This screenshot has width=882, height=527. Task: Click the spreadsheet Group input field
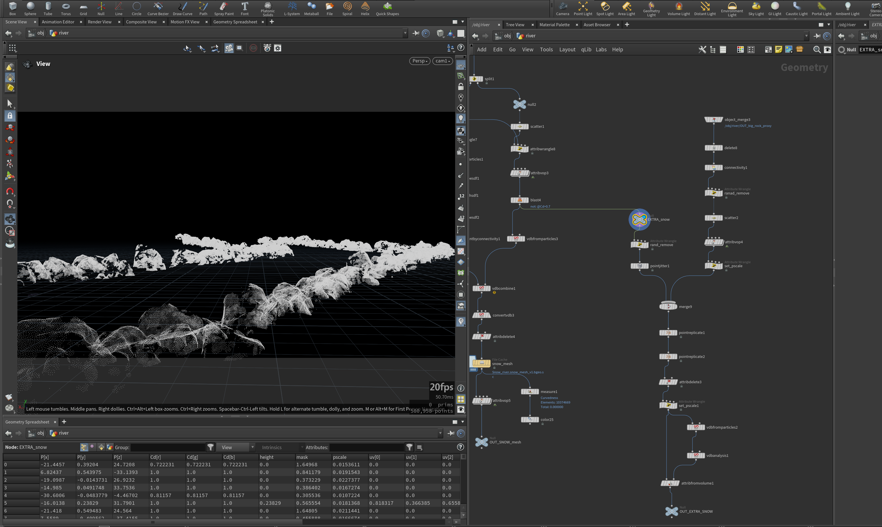click(x=168, y=447)
